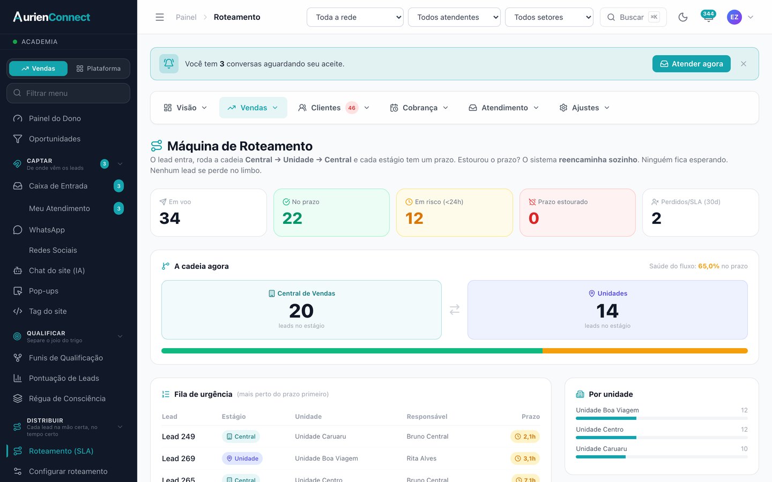This screenshot has width=772, height=482.
Task: Open the Vendas tab menu
Action: point(253,108)
